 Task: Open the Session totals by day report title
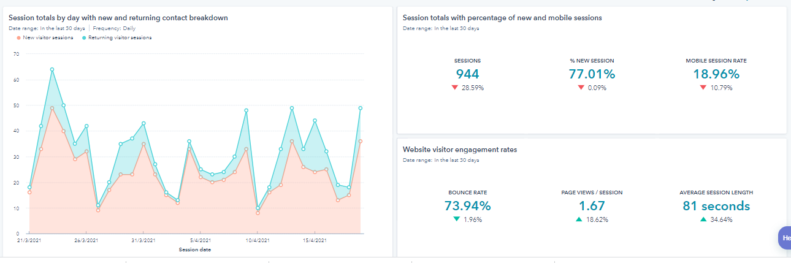[118, 18]
